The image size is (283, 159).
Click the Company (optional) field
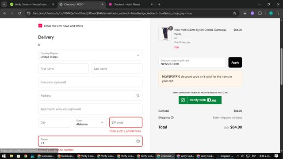point(90,82)
